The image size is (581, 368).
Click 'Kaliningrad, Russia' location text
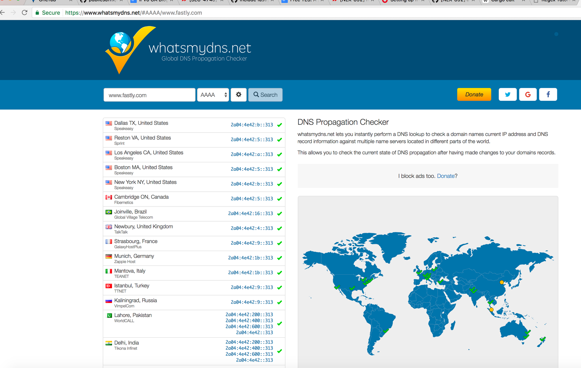[x=136, y=300]
